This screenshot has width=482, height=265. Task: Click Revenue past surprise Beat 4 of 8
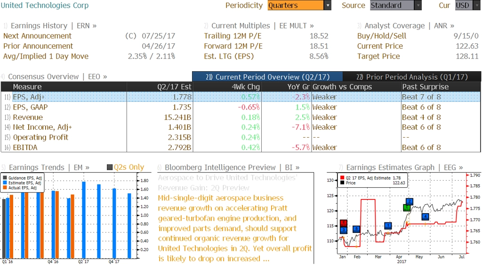point(421,117)
